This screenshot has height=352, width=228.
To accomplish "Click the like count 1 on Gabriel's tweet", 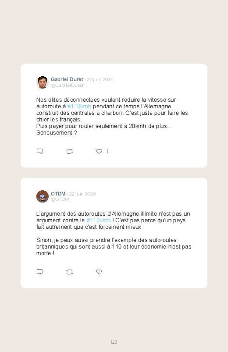I will click(107, 151).
